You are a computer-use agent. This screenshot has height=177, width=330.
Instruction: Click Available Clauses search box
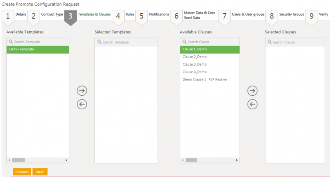(212, 42)
